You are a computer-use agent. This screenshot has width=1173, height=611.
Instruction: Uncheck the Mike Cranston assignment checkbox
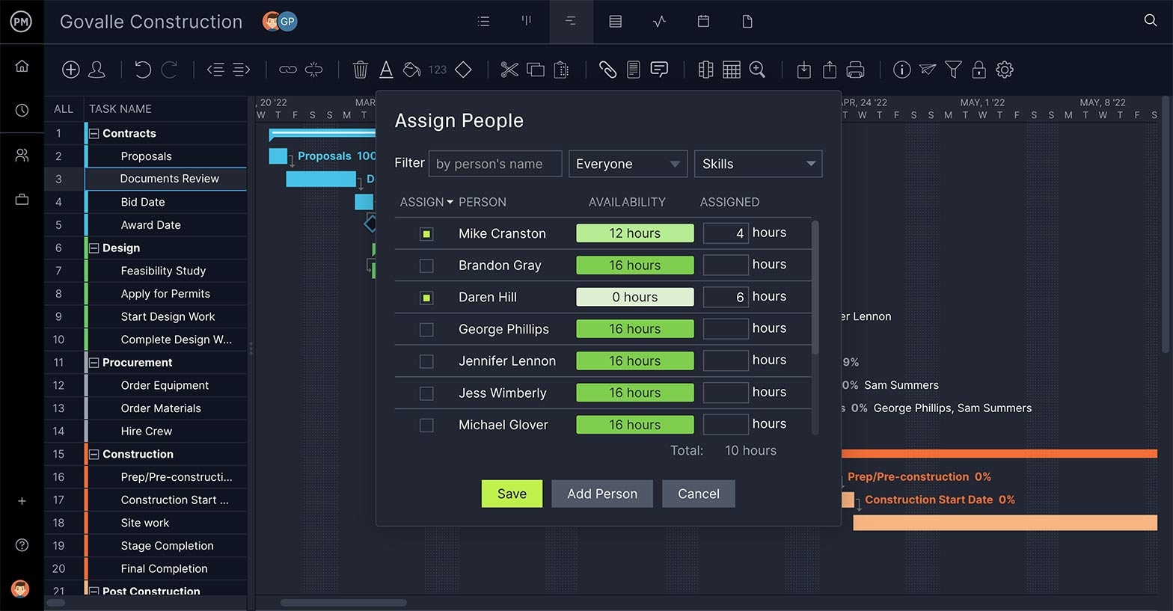tap(426, 234)
